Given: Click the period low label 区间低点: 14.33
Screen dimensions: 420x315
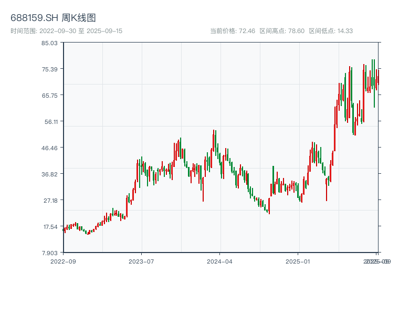Looking at the screenshot, I should (331, 31).
